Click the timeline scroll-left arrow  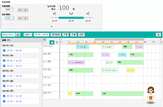[61, 39]
